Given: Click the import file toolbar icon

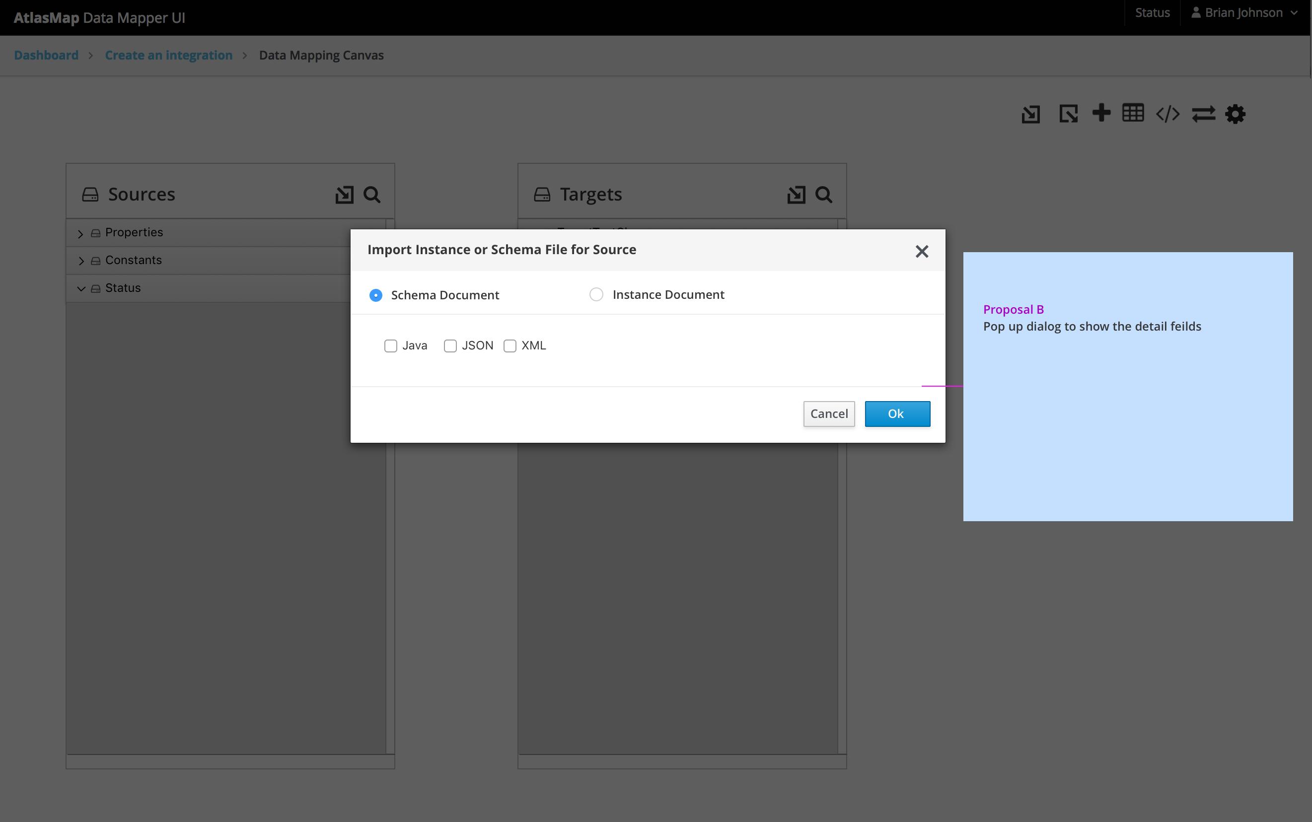Looking at the screenshot, I should pos(1030,114).
